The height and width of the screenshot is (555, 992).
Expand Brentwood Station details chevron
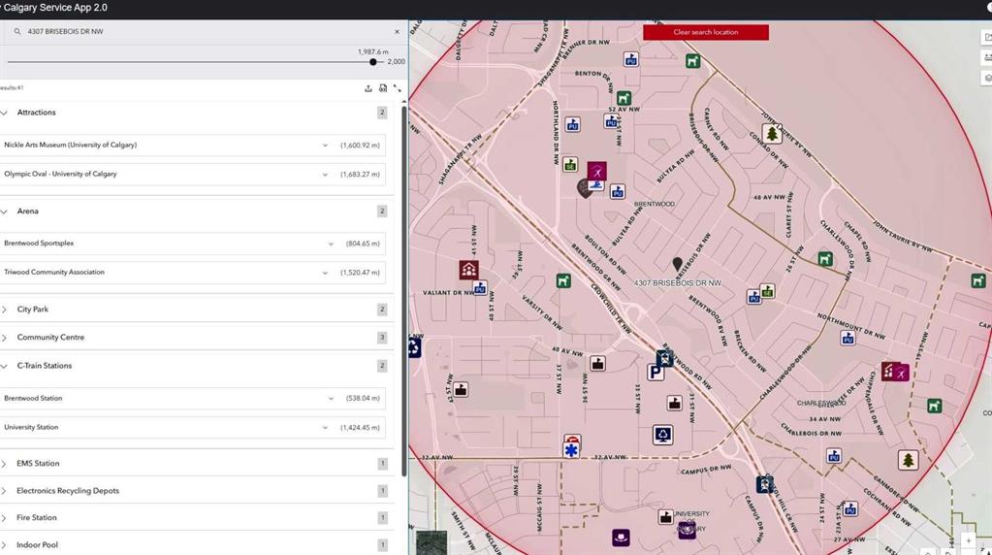(331, 399)
